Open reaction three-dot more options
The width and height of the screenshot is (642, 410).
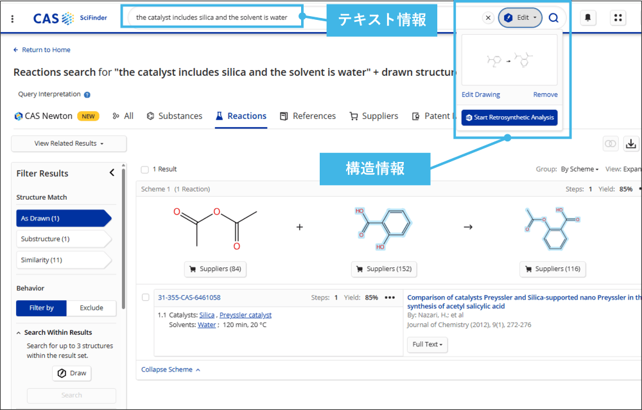390,298
